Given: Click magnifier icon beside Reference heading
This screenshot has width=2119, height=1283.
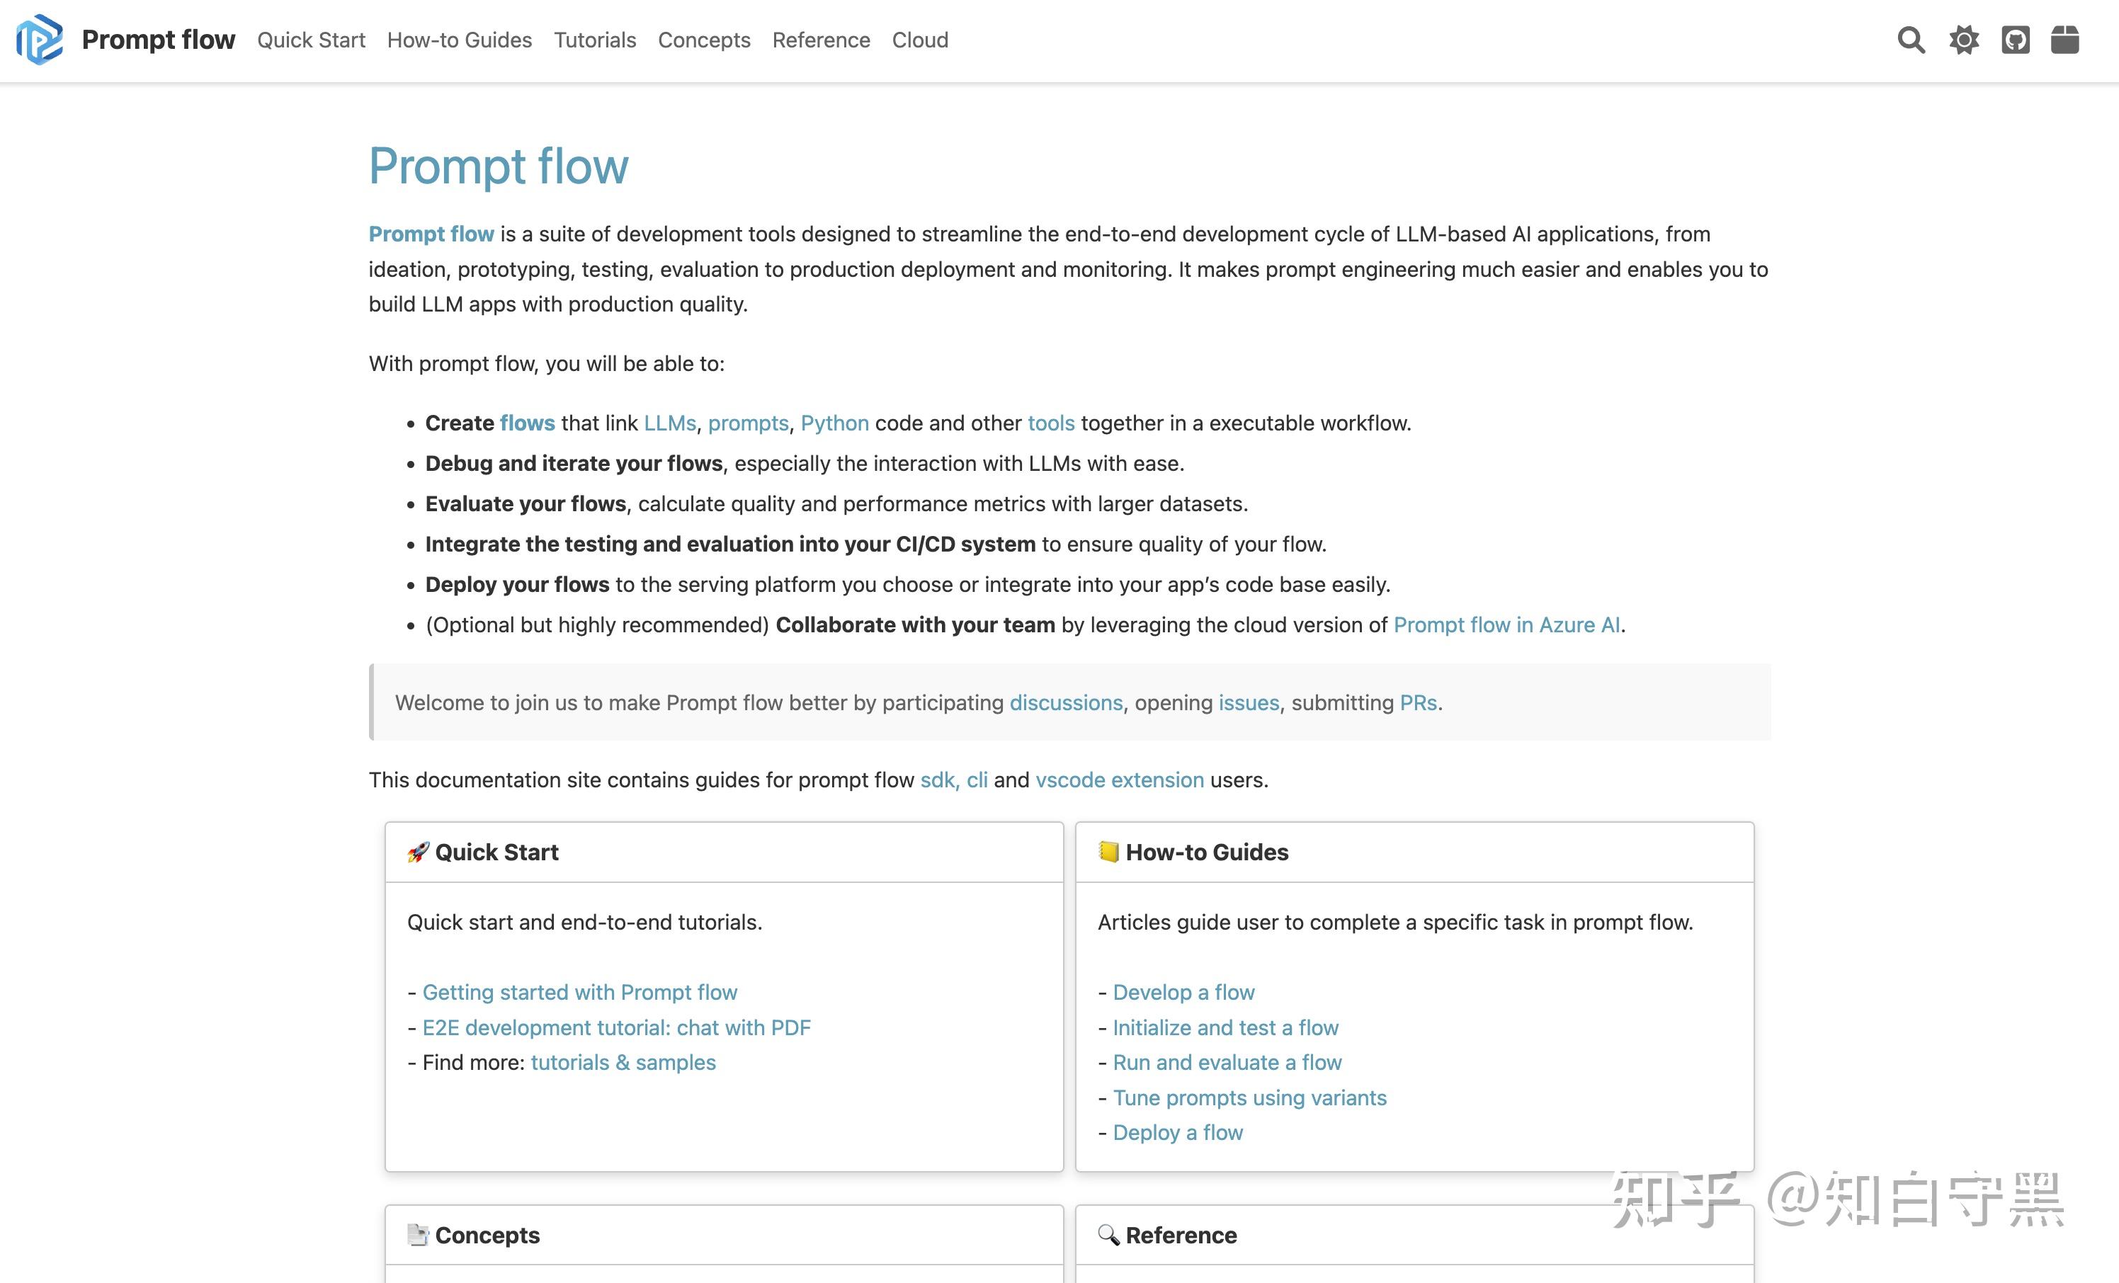Looking at the screenshot, I should pyautogui.click(x=1108, y=1235).
